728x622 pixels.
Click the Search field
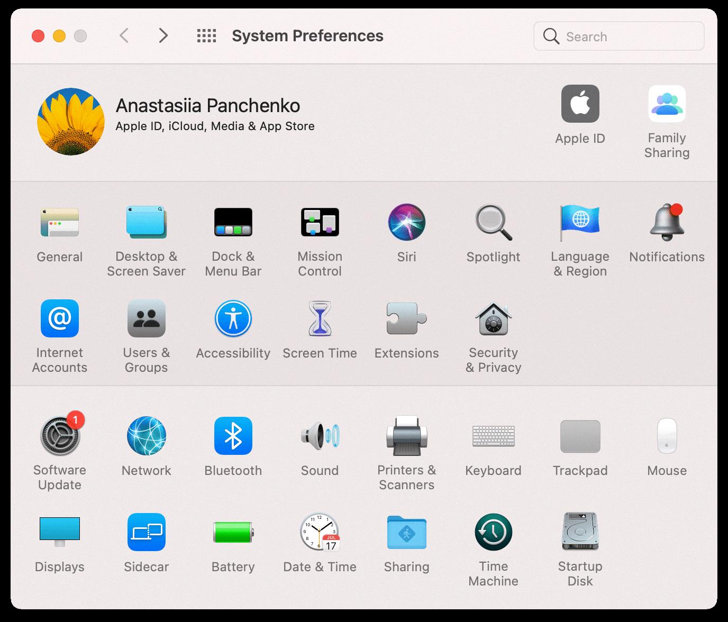(x=624, y=36)
